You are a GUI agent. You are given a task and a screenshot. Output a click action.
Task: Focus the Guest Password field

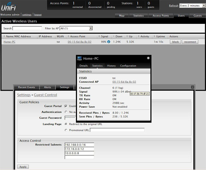click(70, 118)
